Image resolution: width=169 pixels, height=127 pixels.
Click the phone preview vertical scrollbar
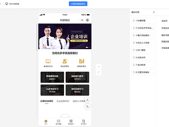click(x=37, y=37)
